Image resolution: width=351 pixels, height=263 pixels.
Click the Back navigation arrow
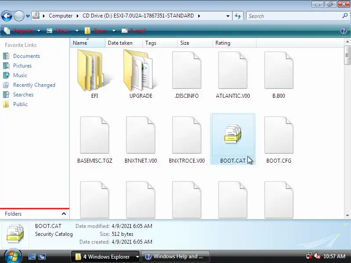click(x=7, y=16)
